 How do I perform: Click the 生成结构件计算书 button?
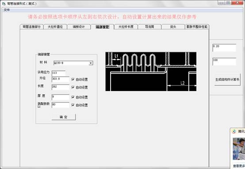227,80
